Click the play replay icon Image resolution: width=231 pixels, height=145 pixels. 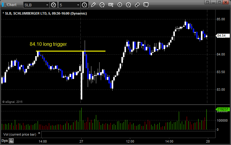point(120,5)
